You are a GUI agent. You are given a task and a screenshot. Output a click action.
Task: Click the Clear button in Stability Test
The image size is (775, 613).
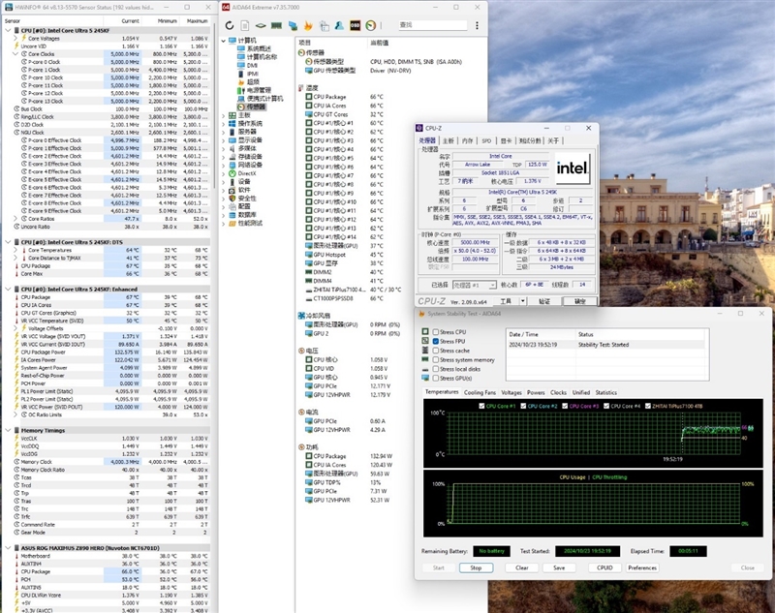(x=522, y=567)
